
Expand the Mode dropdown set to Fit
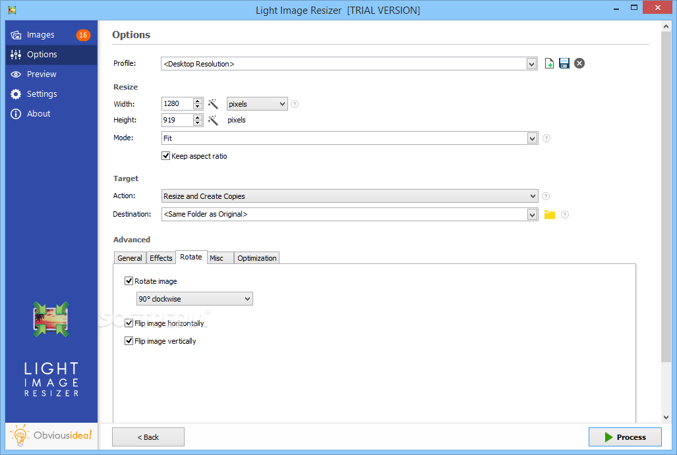532,138
